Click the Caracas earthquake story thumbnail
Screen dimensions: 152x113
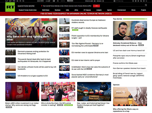tap(64, 29)
